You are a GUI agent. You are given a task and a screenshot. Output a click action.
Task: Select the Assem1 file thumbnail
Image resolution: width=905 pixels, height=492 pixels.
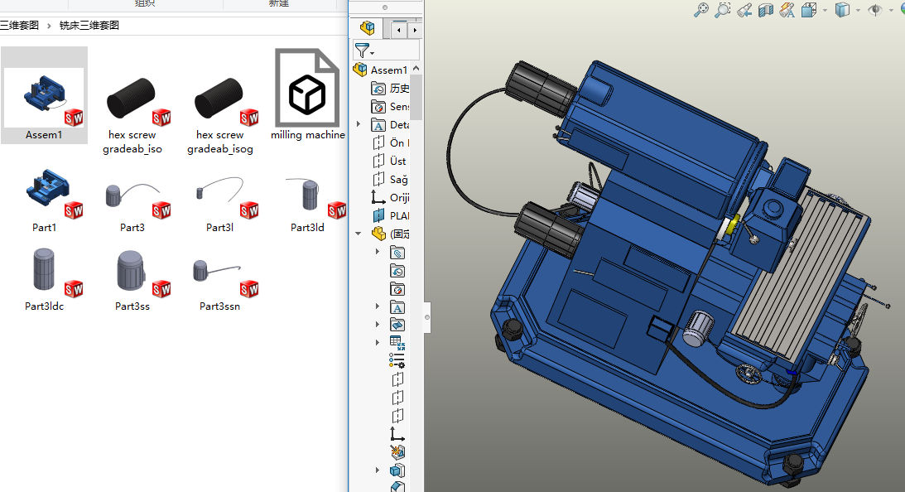pyautogui.click(x=44, y=95)
